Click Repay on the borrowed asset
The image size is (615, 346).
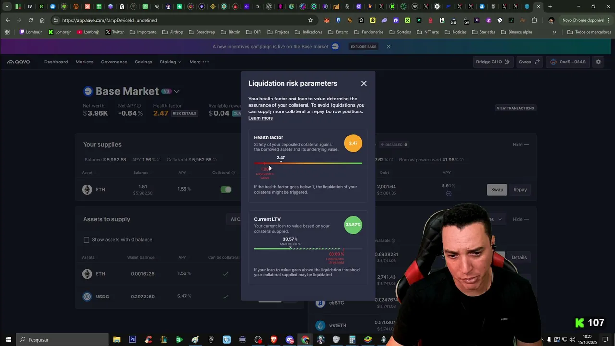click(x=520, y=190)
